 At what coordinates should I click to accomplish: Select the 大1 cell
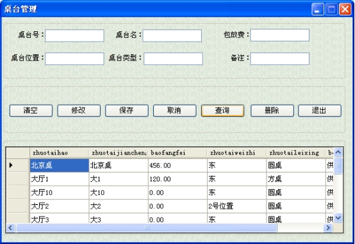(119, 179)
